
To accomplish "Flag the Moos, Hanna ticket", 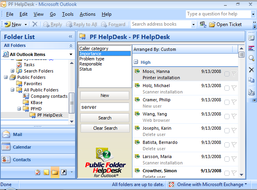I will click(x=234, y=73).
